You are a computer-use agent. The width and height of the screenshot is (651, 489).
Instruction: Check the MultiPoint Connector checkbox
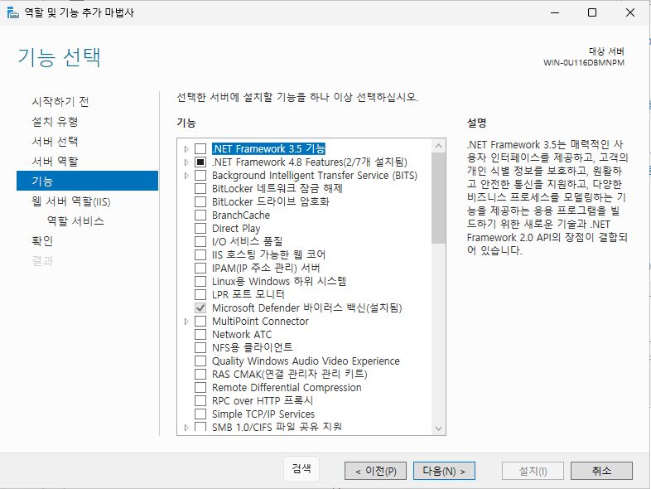point(200,321)
